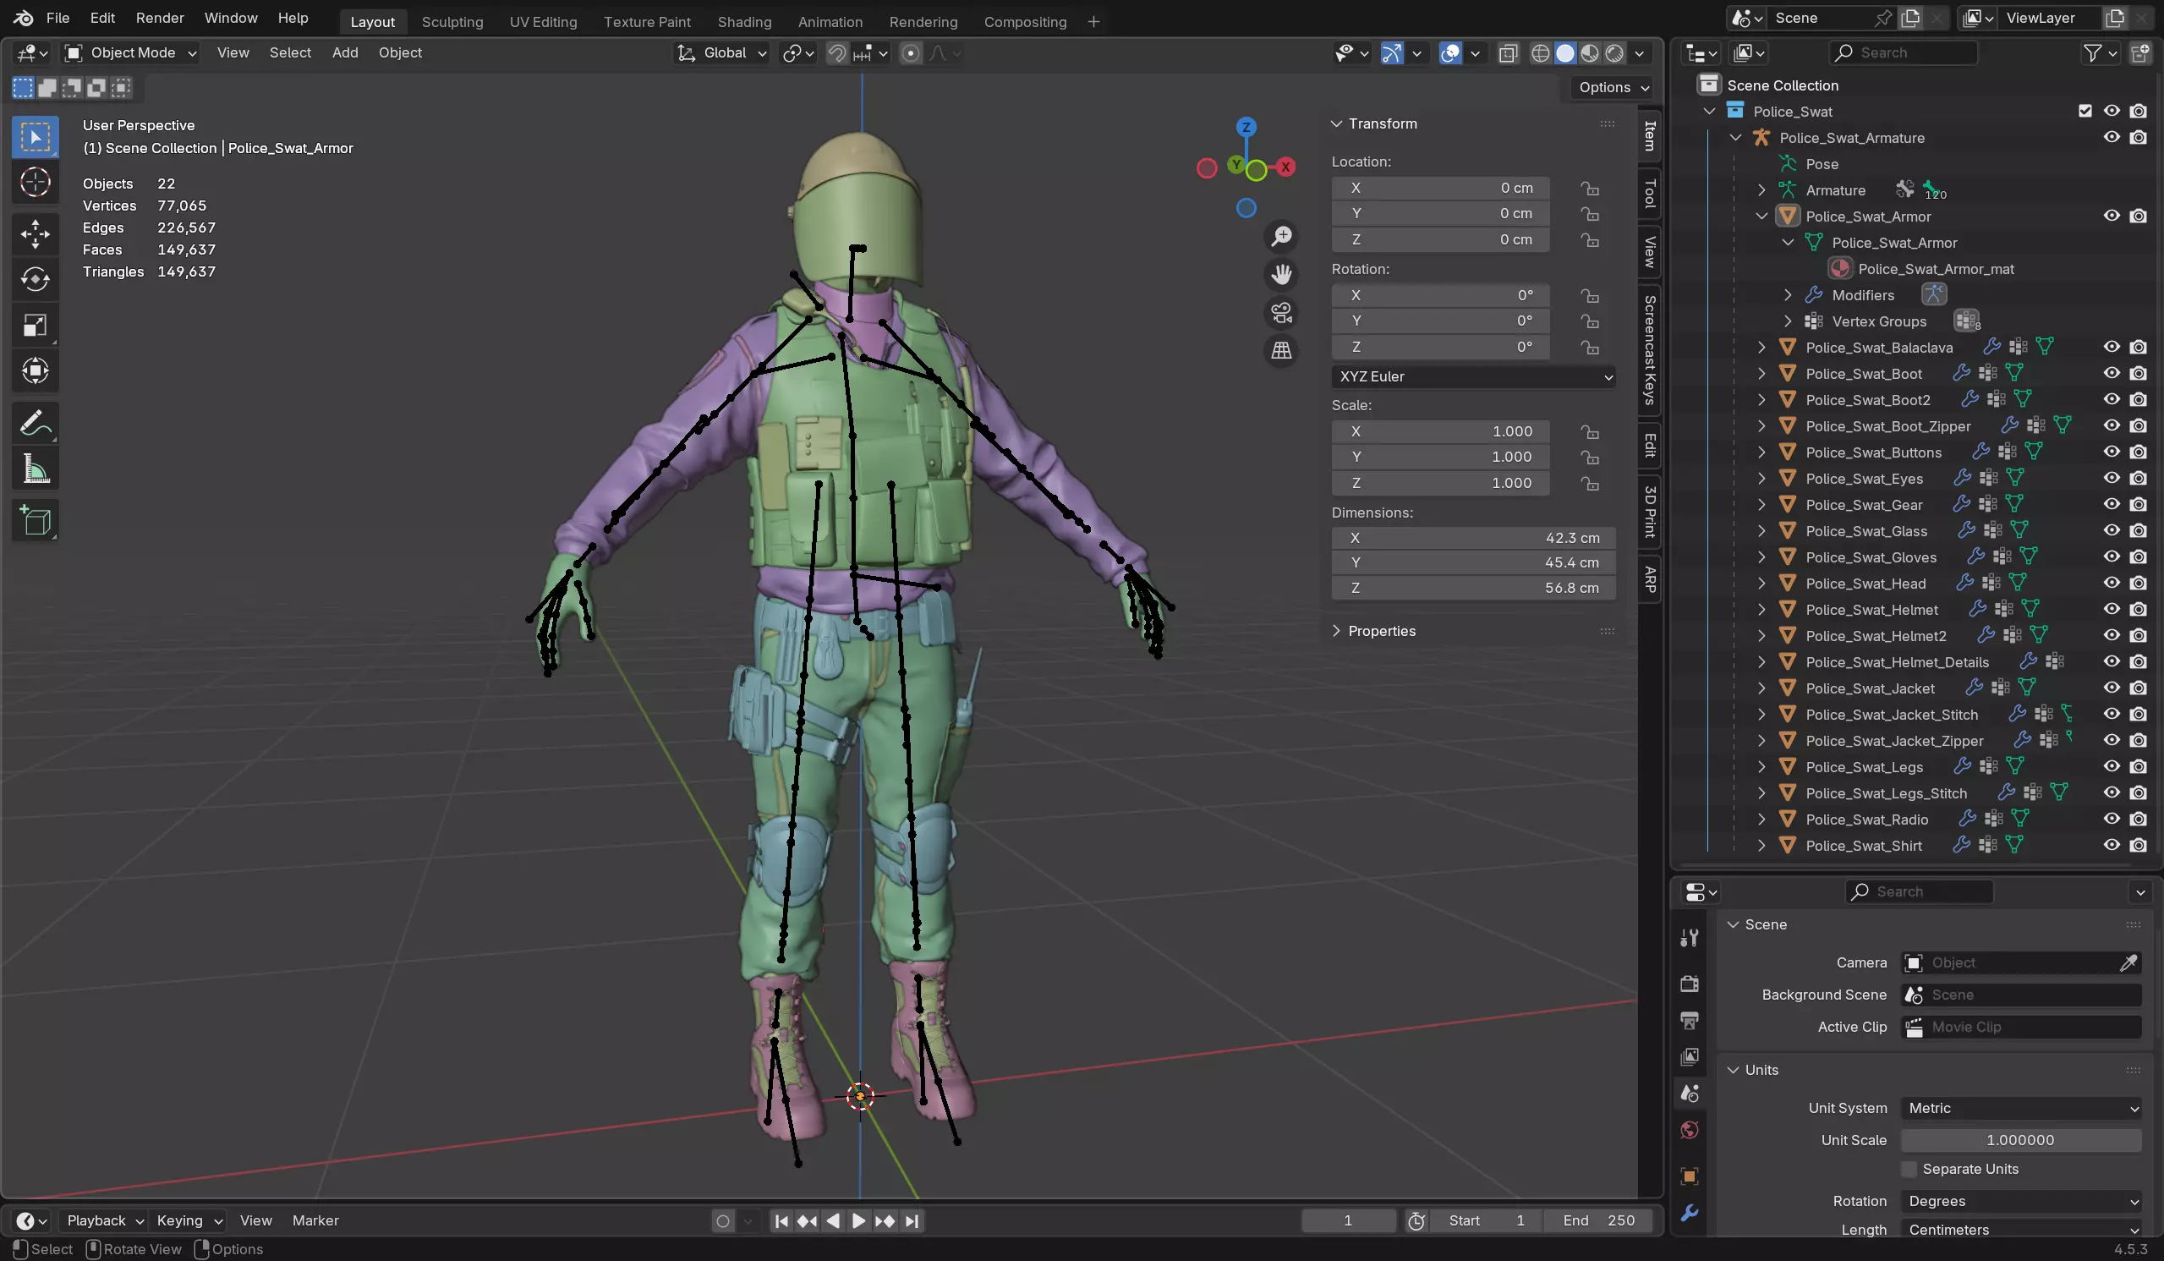
Task: Select the Move tool in toolbar
Action: (36, 233)
